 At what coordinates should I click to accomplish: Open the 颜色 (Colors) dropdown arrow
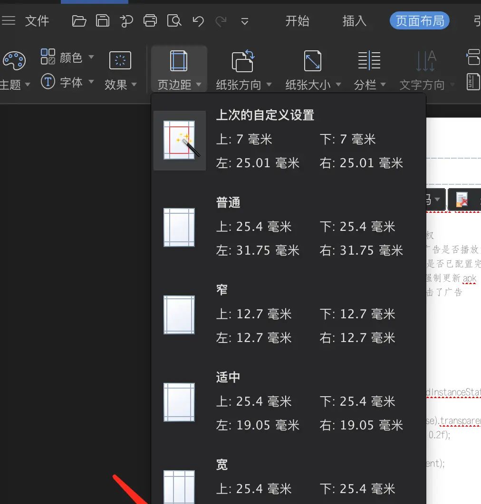coord(92,57)
